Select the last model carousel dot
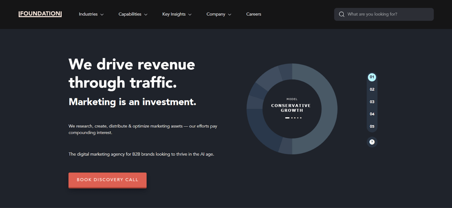The width and height of the screenshot is (452, 208). pyautogui.click(x=301, y=118)
